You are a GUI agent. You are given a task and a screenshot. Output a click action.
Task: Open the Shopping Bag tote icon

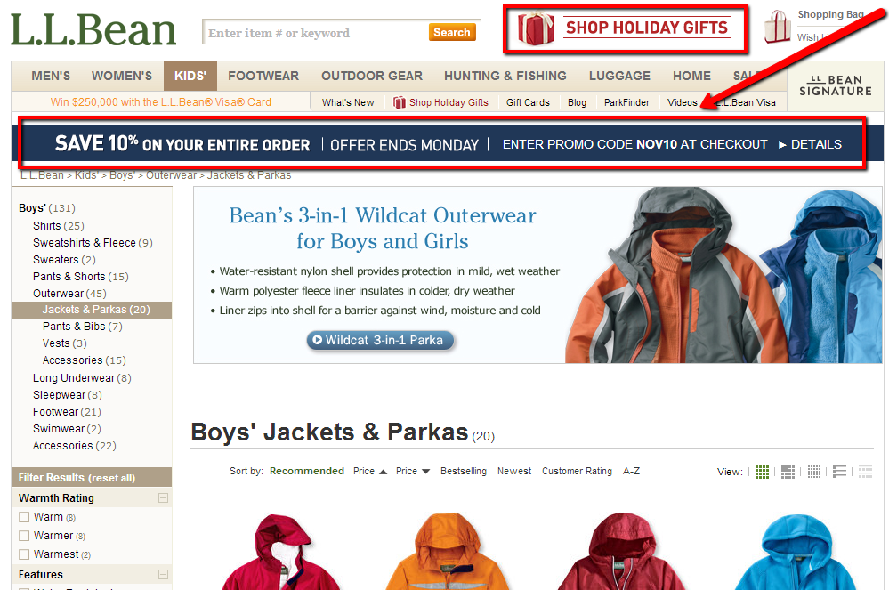tap(777, 27)
